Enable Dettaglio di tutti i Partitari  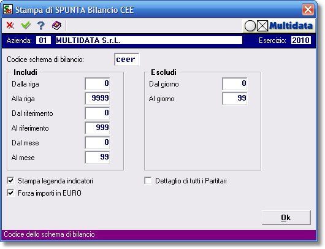[x=148, y=181]
